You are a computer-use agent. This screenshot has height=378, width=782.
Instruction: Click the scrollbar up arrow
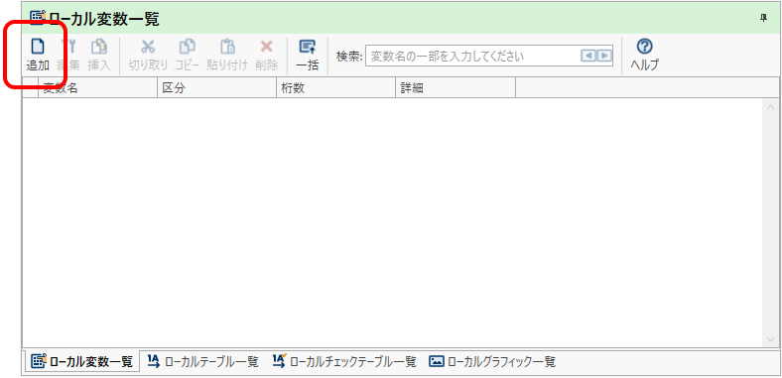770,106
